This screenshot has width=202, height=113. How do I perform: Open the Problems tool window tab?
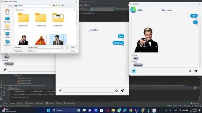click(x=30, y=103)
